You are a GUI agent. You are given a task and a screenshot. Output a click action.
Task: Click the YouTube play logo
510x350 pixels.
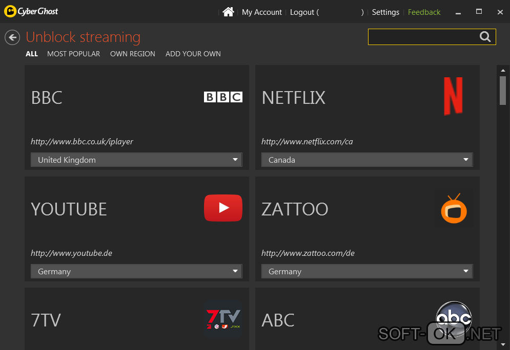[223, 208]
